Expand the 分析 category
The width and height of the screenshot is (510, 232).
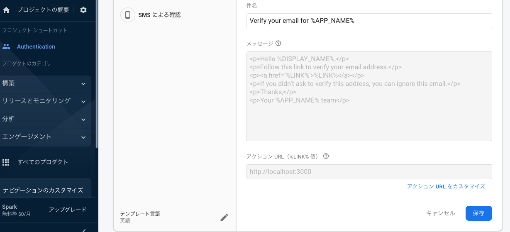pos(45,120)
